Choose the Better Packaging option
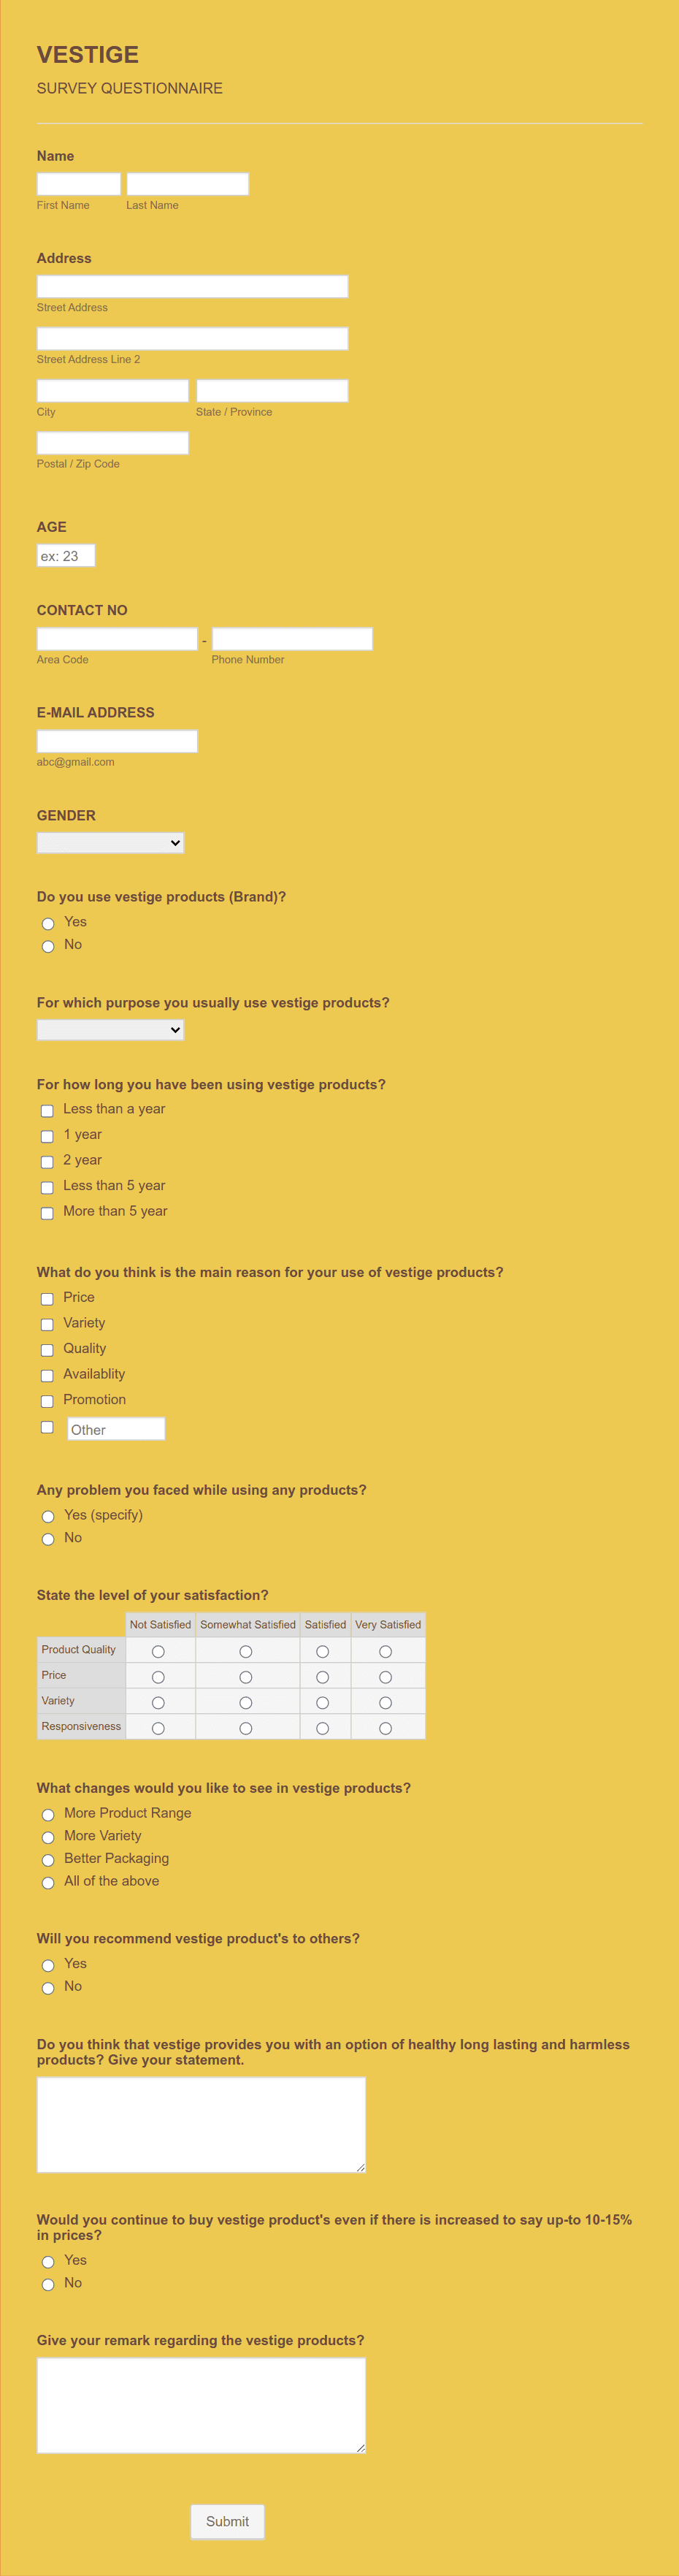Viewport: 679px width, 2576px height. pyautogui.click(x=48, y=1860)
